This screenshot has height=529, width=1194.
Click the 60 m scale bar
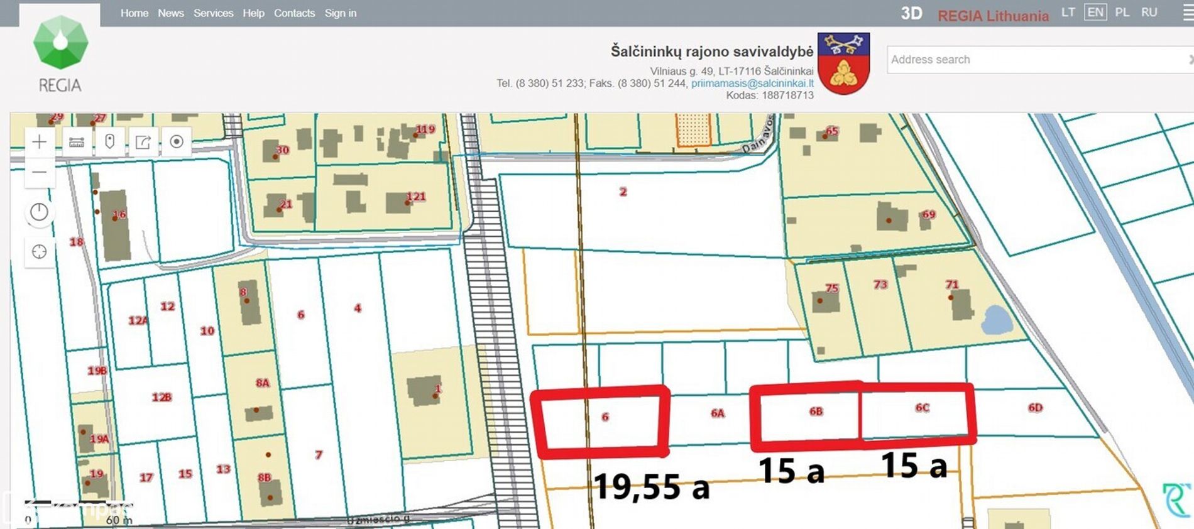[x=79, y=511]
